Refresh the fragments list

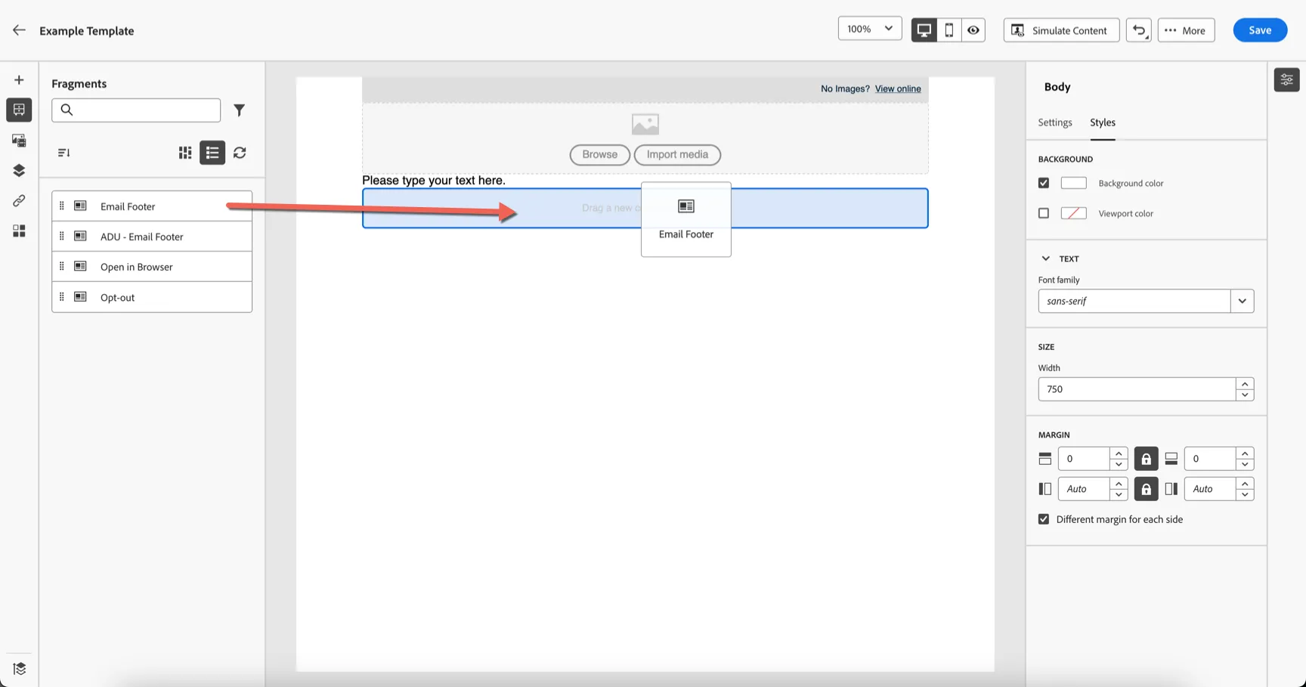pos(240,153)
